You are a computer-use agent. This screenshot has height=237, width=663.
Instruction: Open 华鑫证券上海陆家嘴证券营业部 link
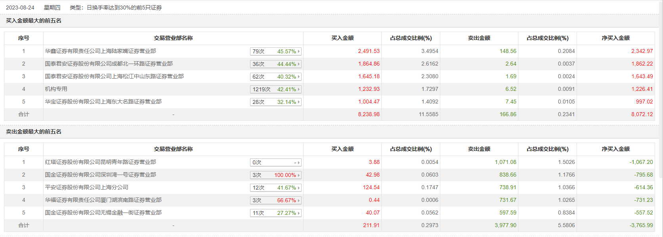tap(100, 51)
